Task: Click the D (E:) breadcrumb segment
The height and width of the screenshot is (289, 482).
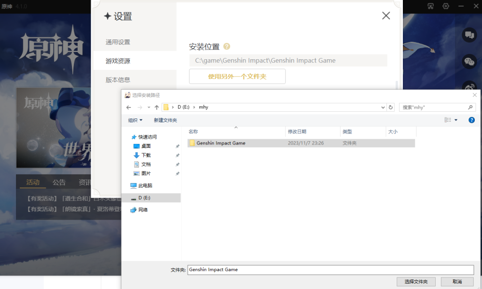Action: (x=183, y=107)
